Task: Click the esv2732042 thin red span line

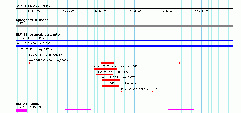Action: tap(98, 57)
